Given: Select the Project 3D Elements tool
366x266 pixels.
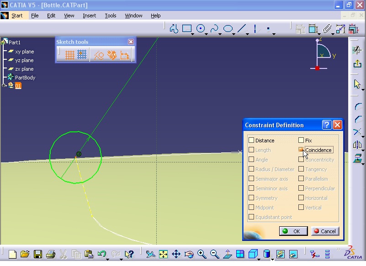Looking at the screenshot, I should pos(358,158).
